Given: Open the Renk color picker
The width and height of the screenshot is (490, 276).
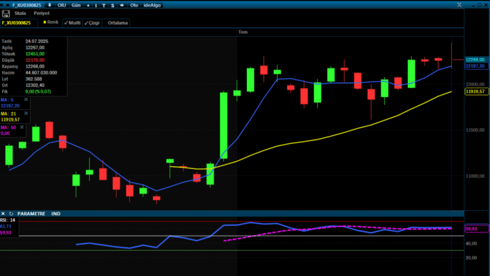Looking at the screenshot, I should [x=50, y=22].
